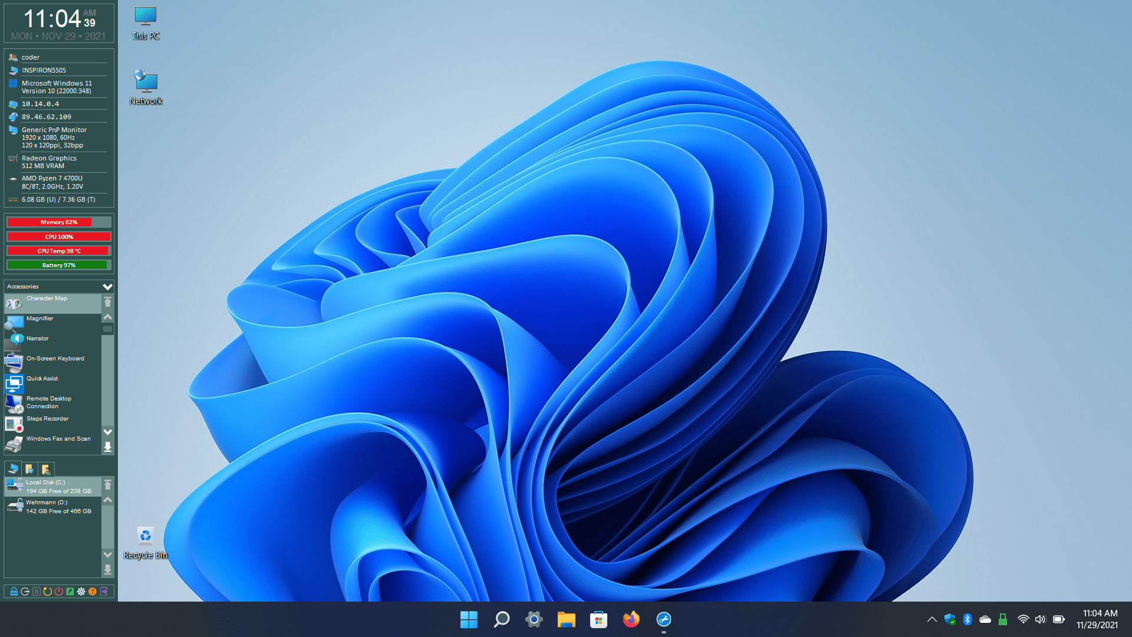Open the Firefox taskbar icon

[631, 619]
